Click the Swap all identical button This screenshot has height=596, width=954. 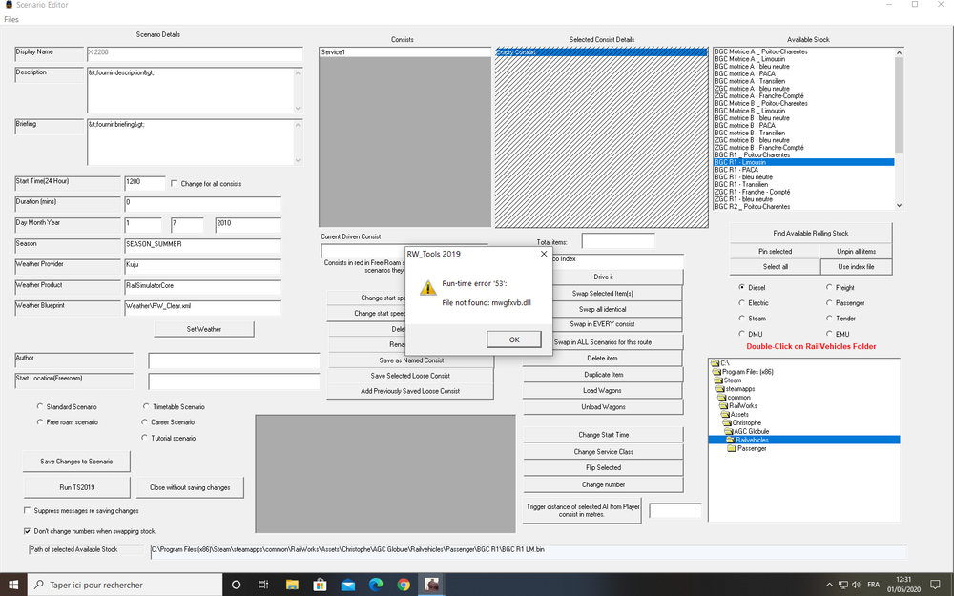tap(602, 308)
